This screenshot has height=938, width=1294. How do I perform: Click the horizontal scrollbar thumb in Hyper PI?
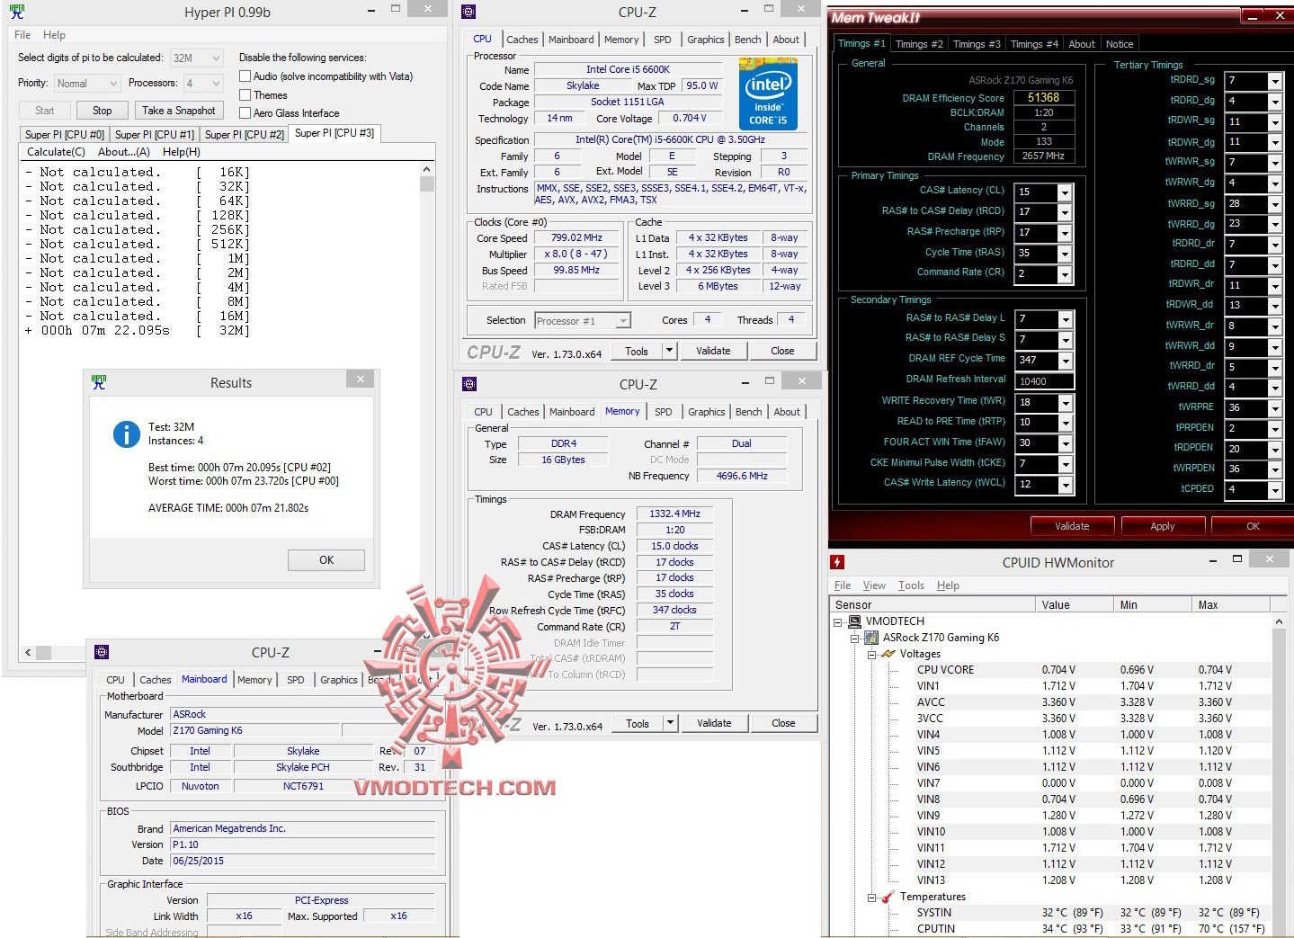(44, 653)
